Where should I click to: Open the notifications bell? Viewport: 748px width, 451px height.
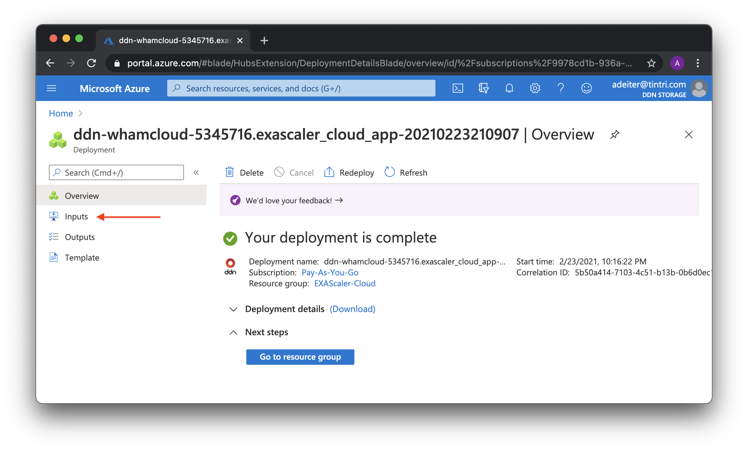click(x=509, y=88)
